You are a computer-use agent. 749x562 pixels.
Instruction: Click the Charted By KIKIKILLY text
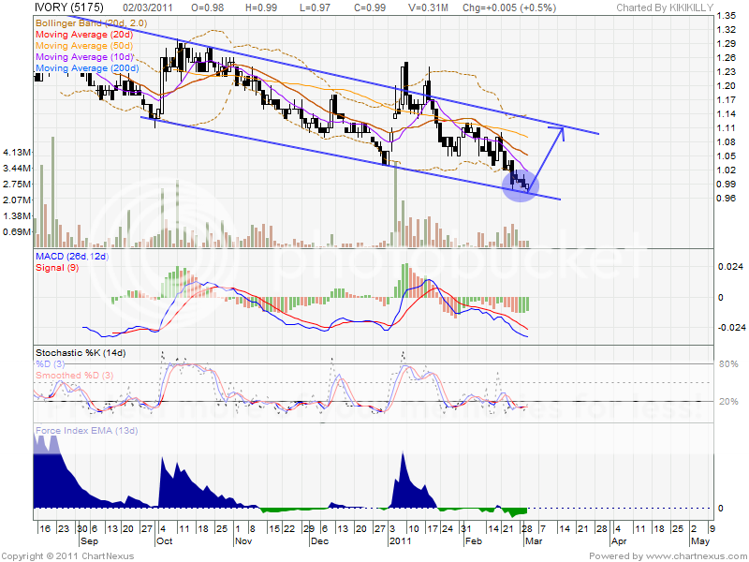[665, 7]
